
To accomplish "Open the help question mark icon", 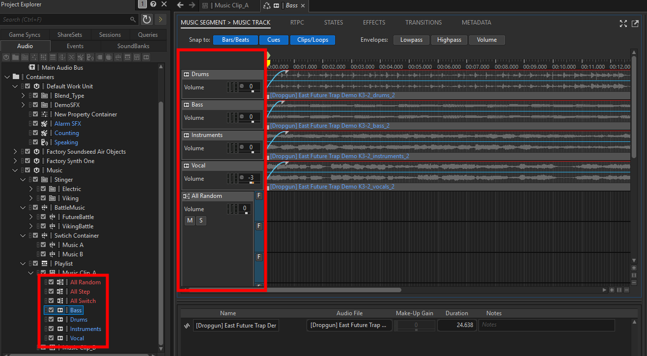I will (x=153, y=4).
